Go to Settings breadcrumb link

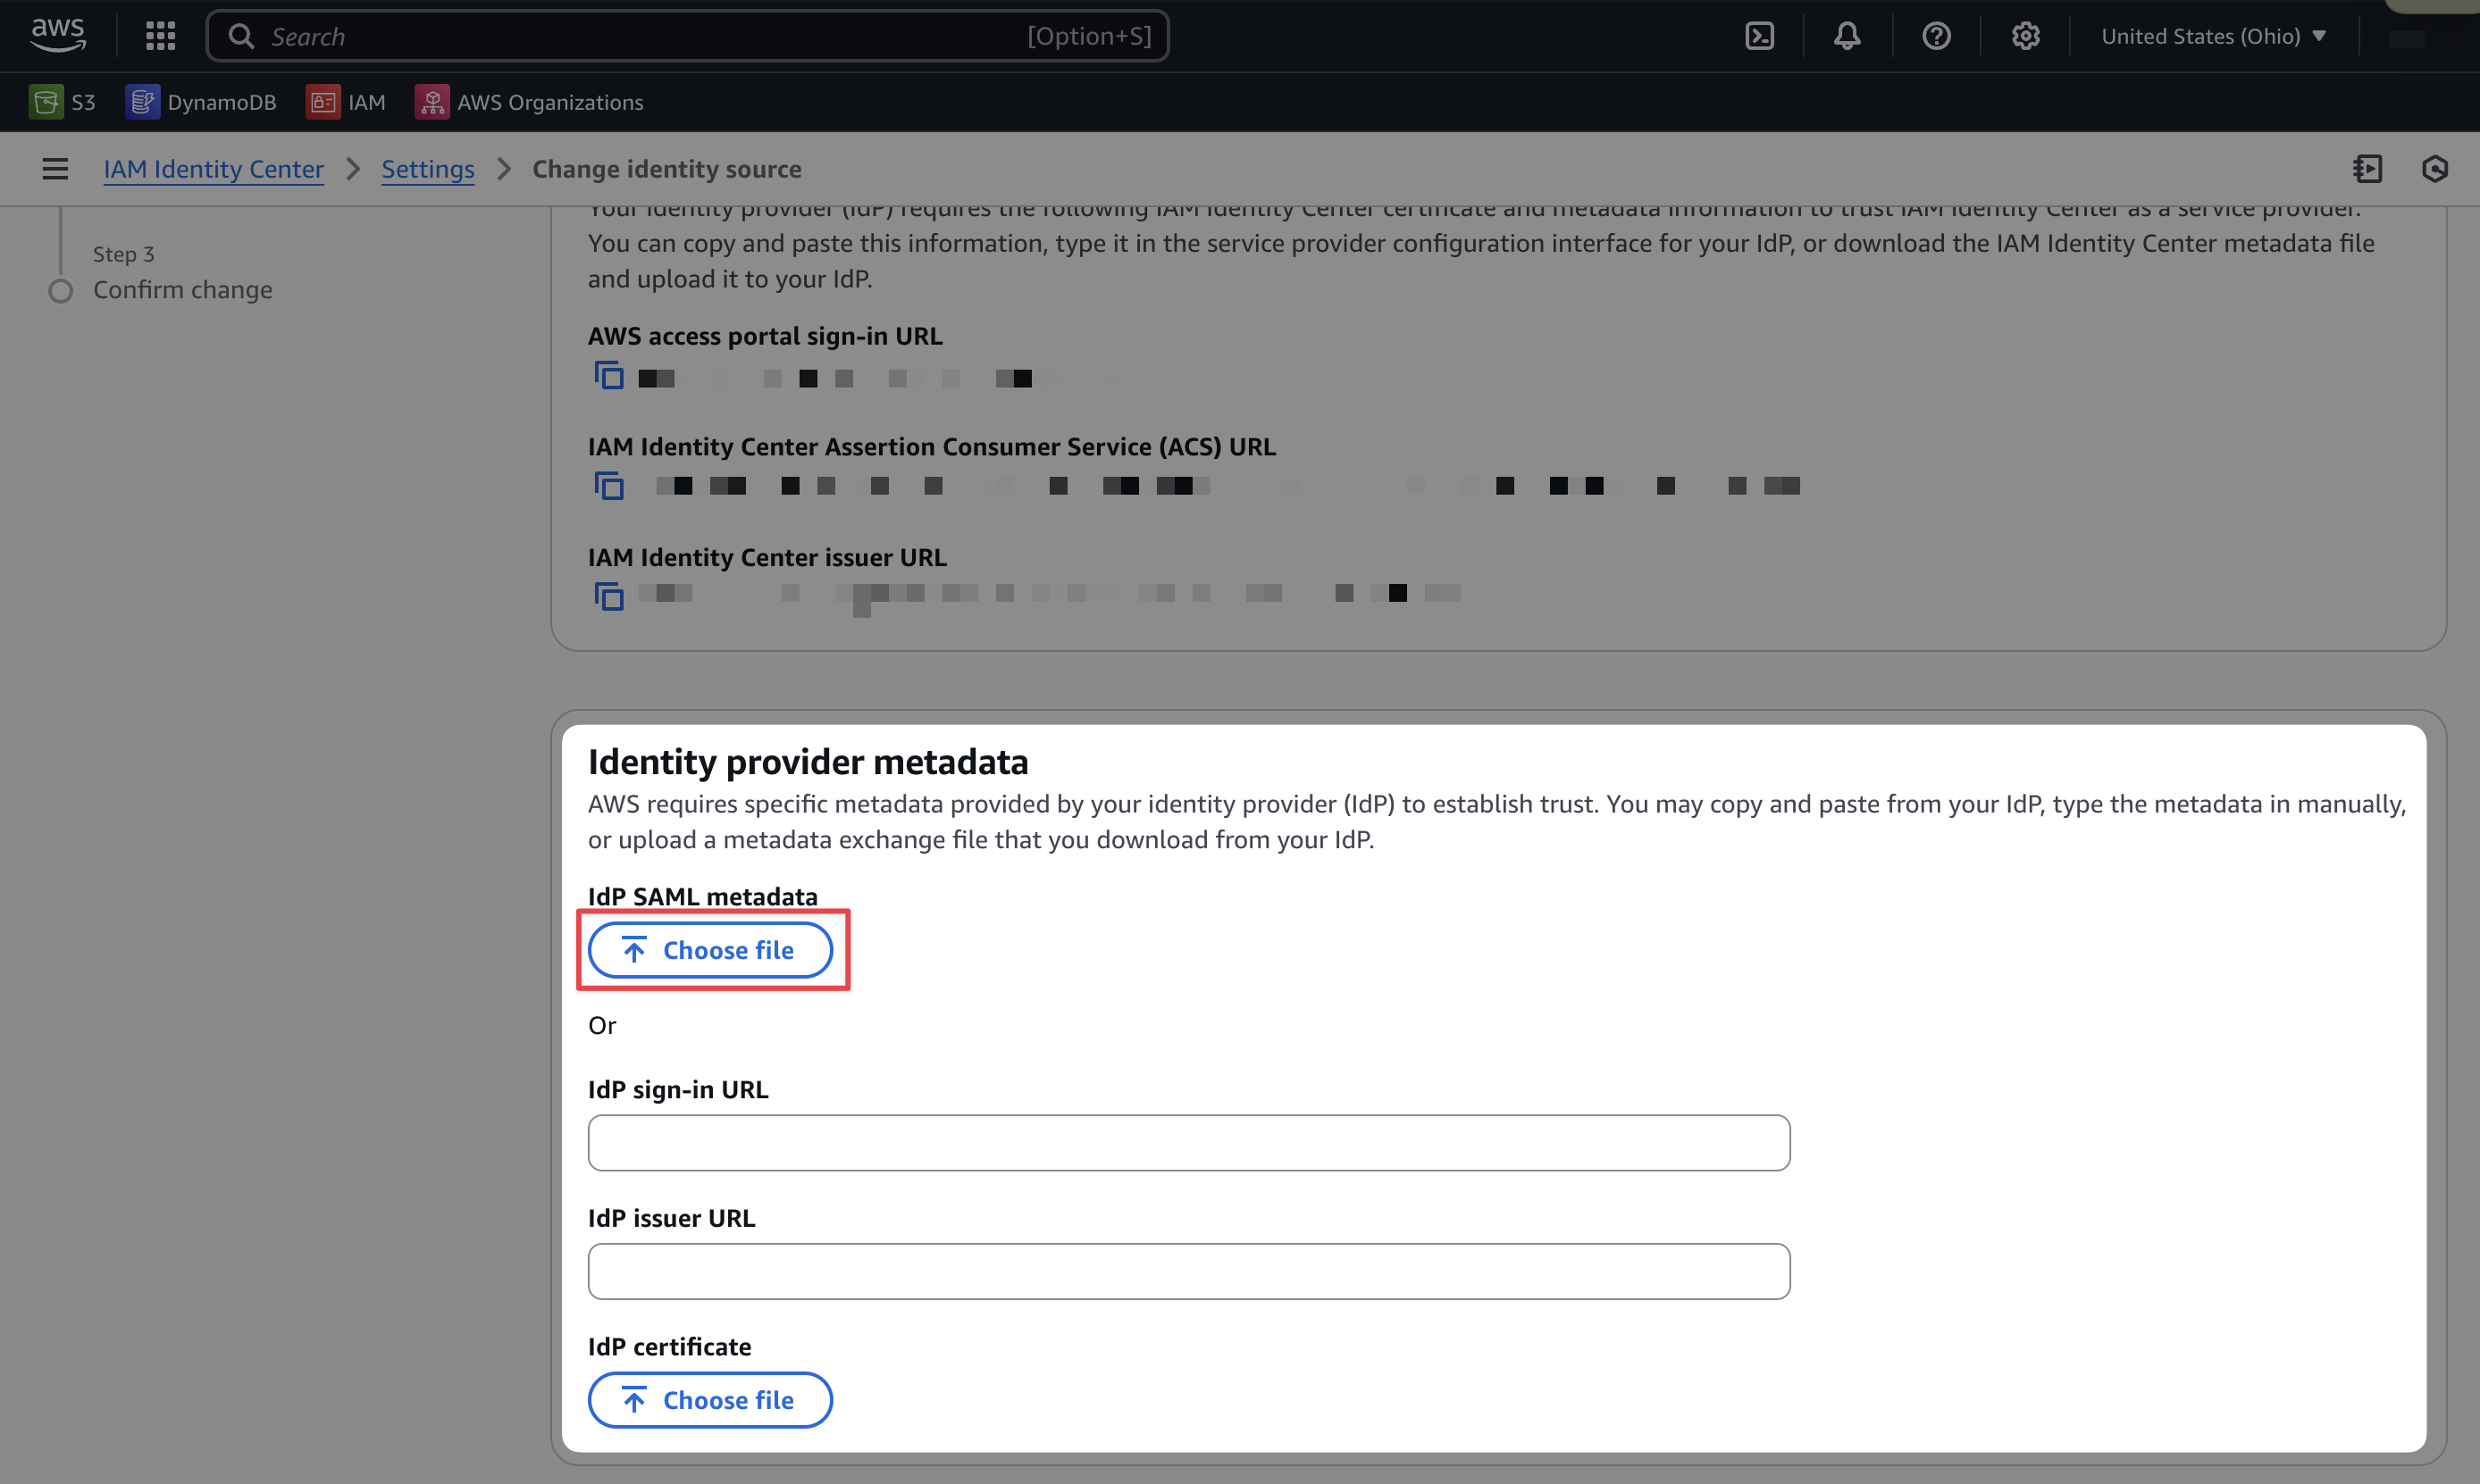[427, 169]
